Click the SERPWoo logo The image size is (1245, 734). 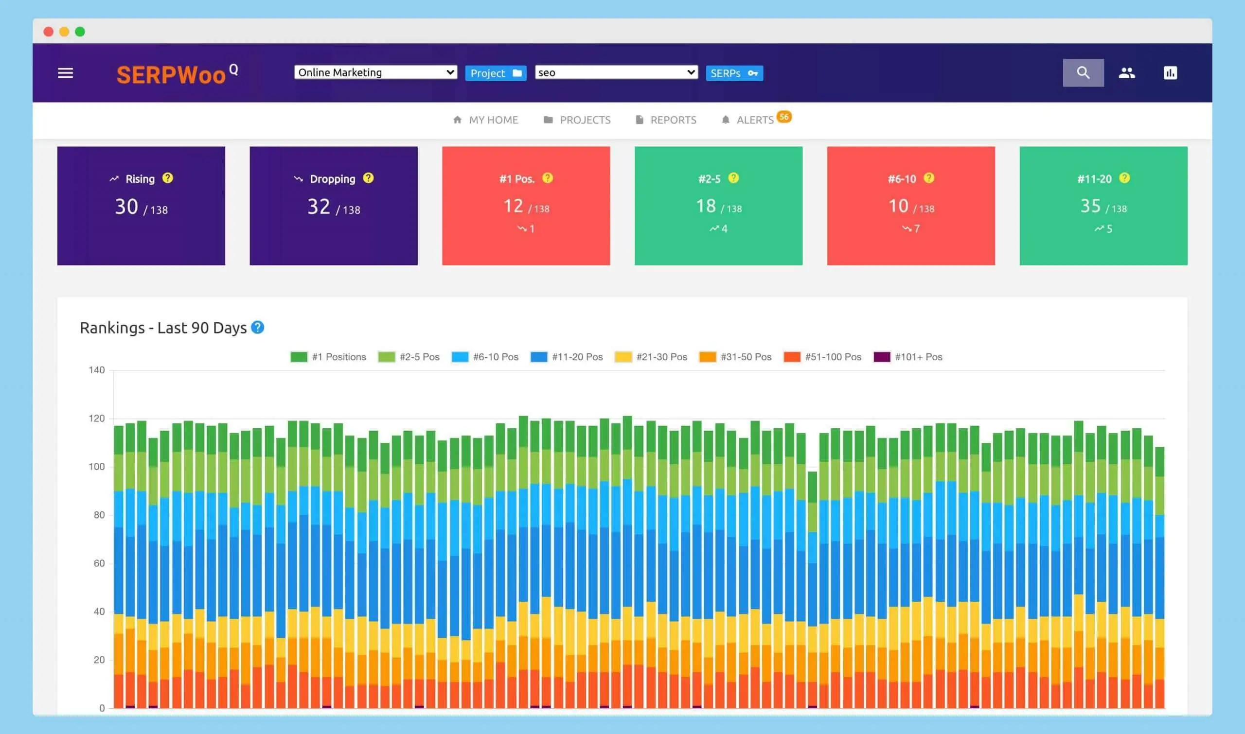172,74
